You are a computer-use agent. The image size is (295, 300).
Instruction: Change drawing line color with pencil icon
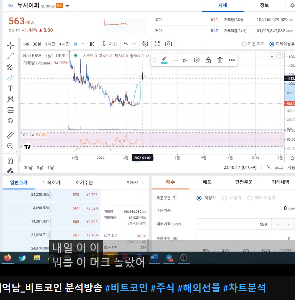pos(164,60)
